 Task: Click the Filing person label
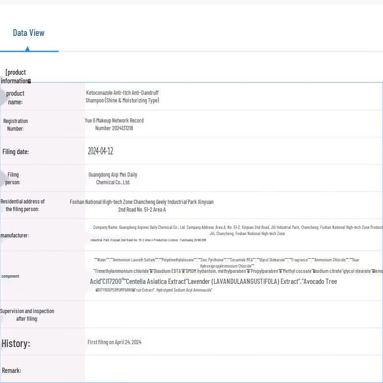click(x=13, y=178)
